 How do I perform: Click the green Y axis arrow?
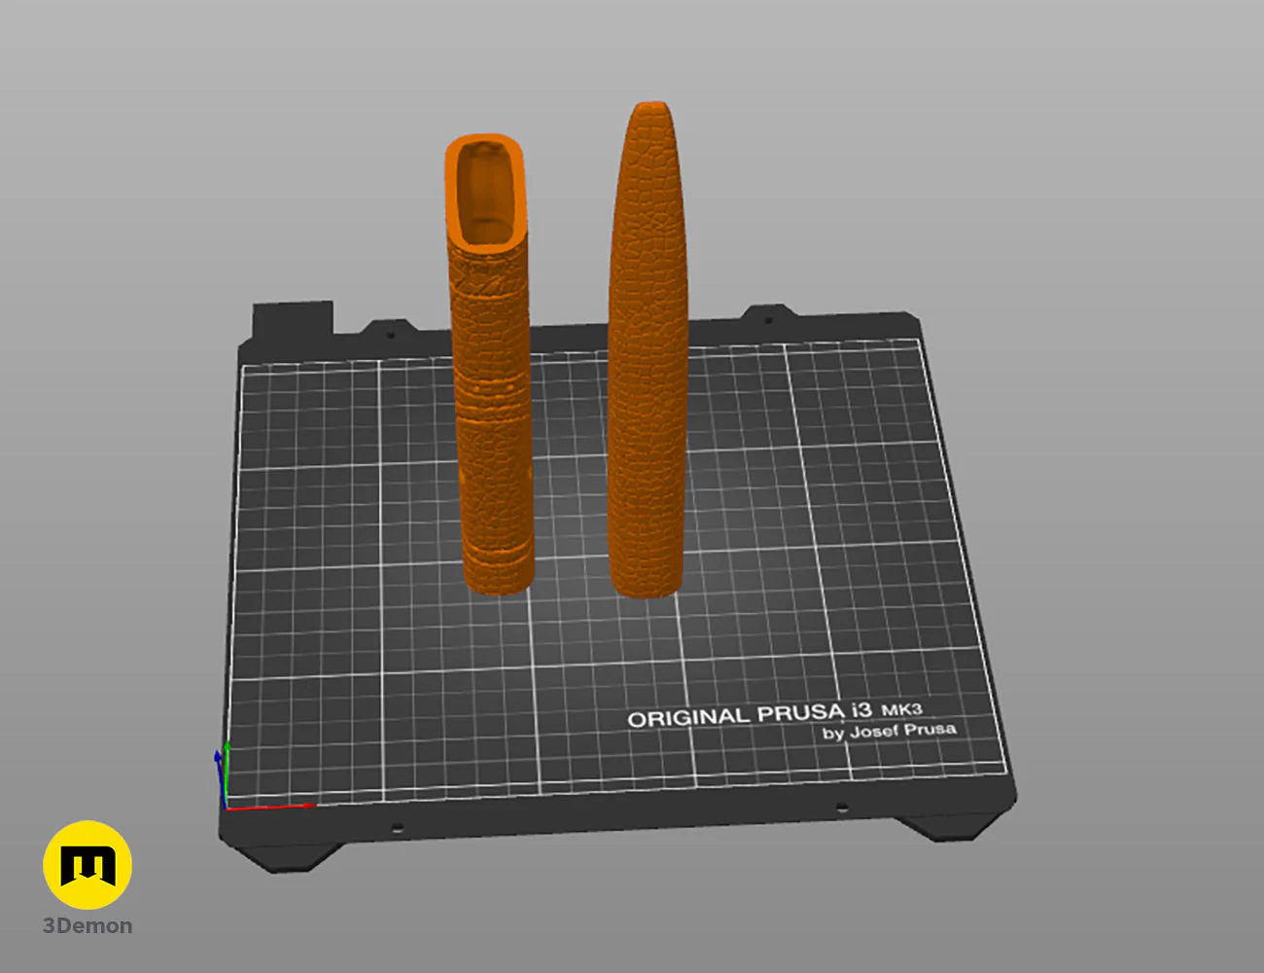[227, 774]
